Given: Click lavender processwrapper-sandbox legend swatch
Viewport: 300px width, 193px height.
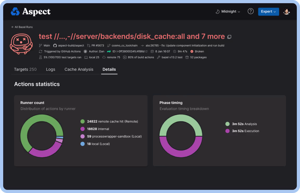Looking at the screenshot, I should tap(82, 136).
